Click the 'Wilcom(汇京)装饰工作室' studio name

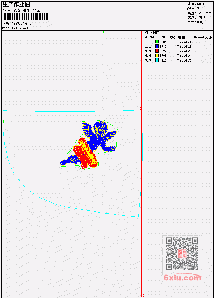click(x=21, y=10)
